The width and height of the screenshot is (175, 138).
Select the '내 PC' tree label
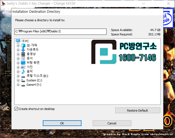click(x=25, y=41)
